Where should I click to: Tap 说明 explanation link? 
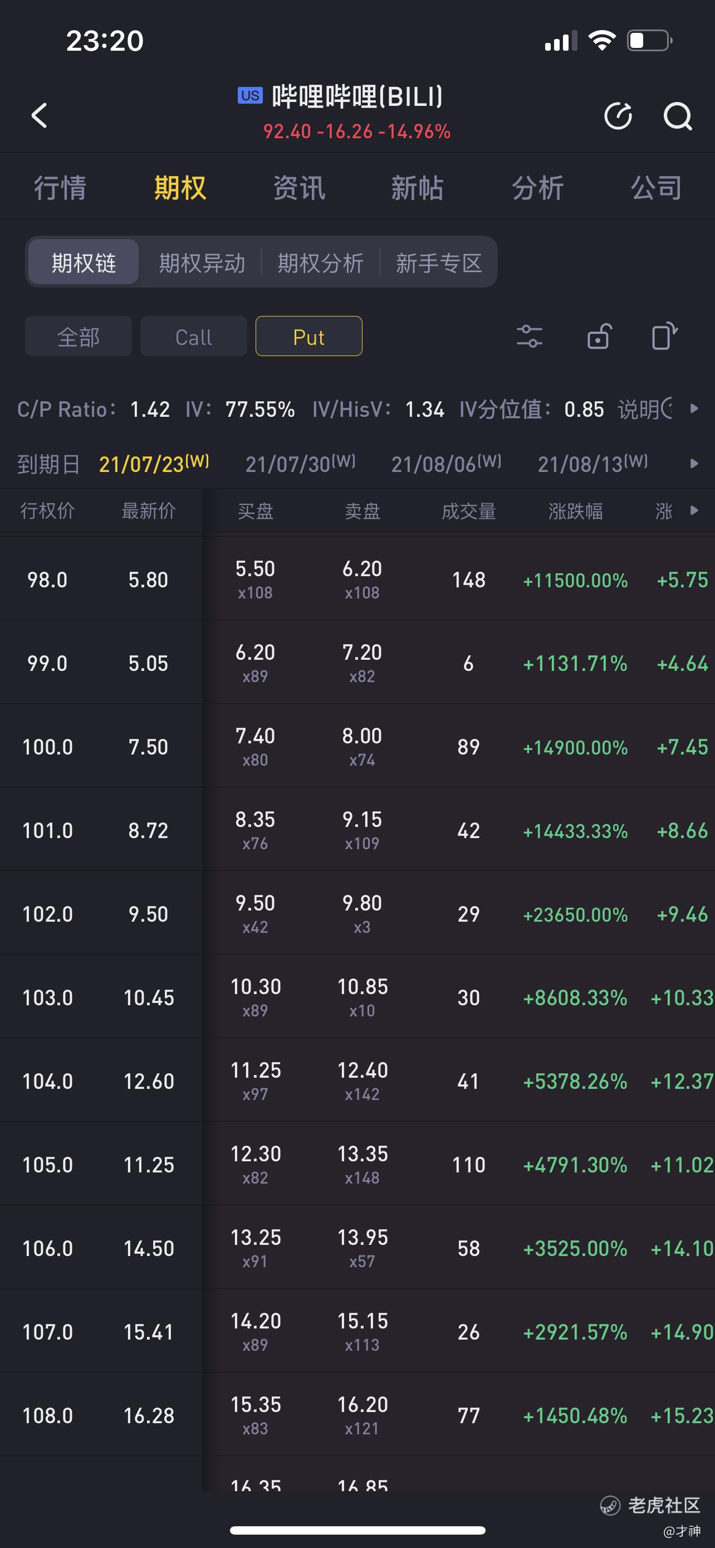coord(645,409)
